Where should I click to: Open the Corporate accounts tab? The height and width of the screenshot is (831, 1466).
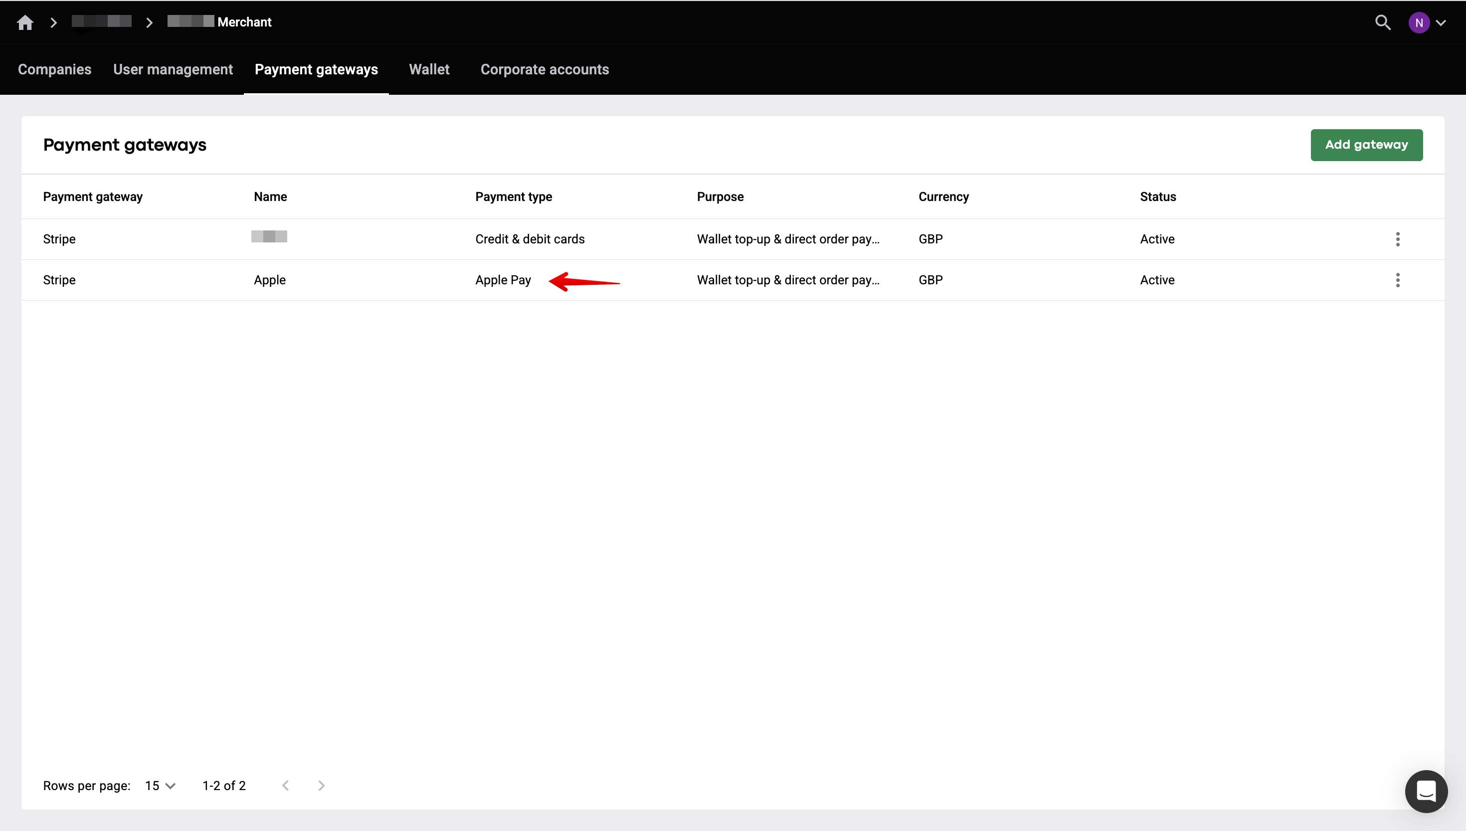click(x=544, y=70)
